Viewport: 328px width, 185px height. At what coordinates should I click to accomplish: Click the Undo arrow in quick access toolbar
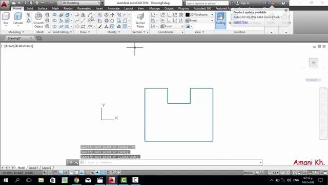pos(43,3)
